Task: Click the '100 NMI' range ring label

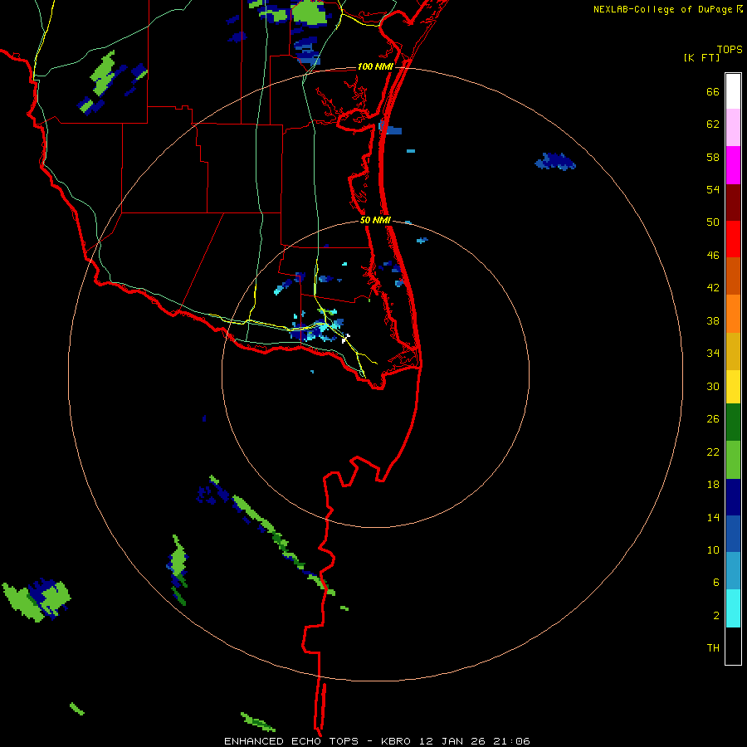Action: pyautogui.click(x=375, y=66)
